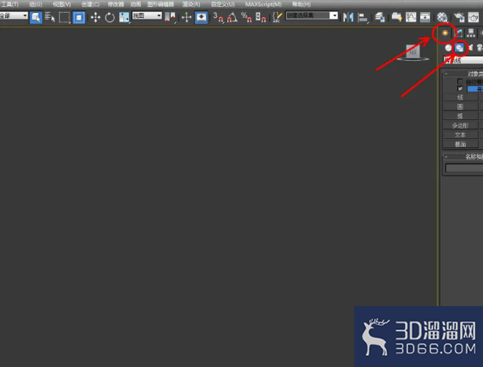This screenshot has width=483, height=367.
Task: Switch to the Modify command panel tab
Action: 459,33
